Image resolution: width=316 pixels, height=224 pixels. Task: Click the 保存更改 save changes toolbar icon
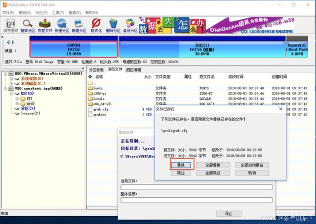tap(11, 25)
